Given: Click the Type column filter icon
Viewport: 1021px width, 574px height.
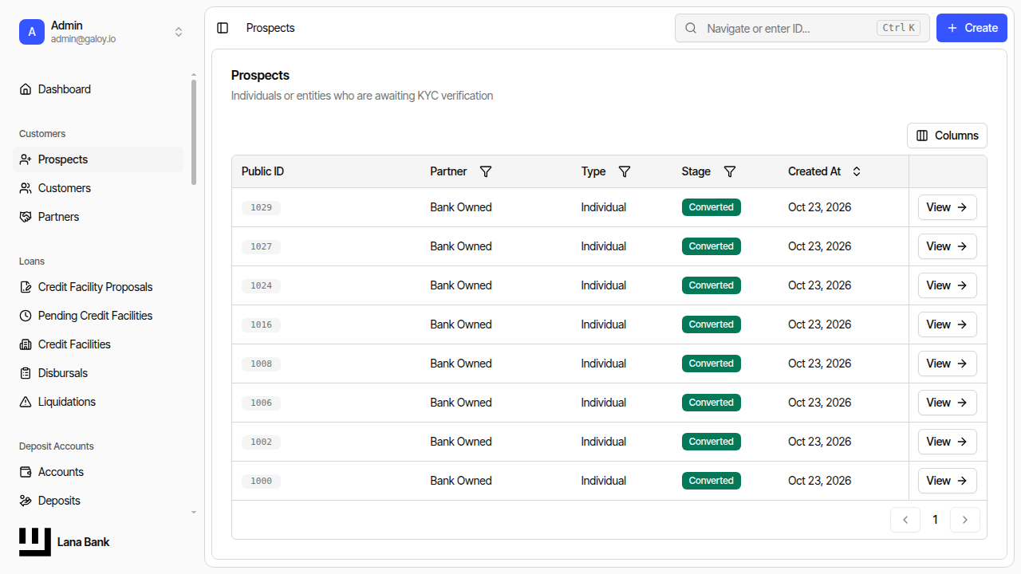Looking at the screenshot, I should click(x=625, y=171).
